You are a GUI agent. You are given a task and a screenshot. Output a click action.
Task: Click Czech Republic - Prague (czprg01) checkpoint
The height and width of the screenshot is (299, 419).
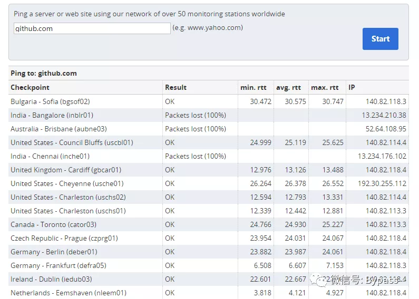[x=64, y=238]
